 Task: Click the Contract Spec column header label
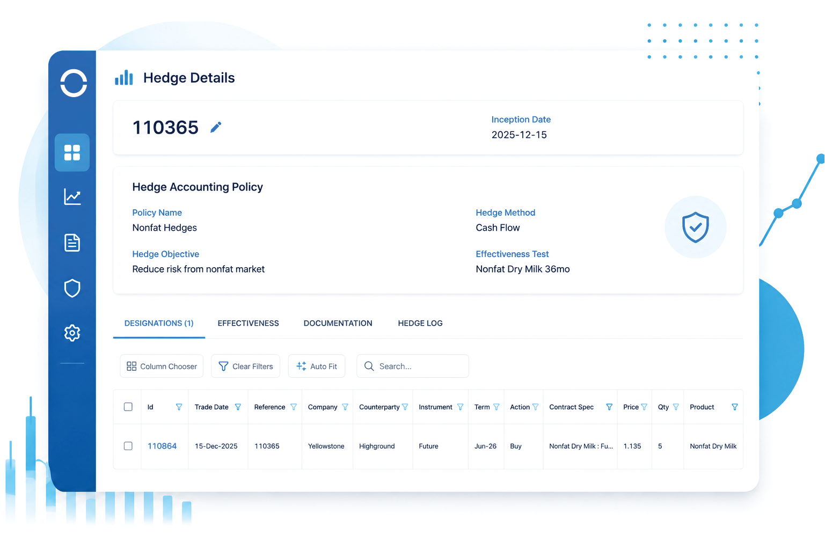(571, 407)
